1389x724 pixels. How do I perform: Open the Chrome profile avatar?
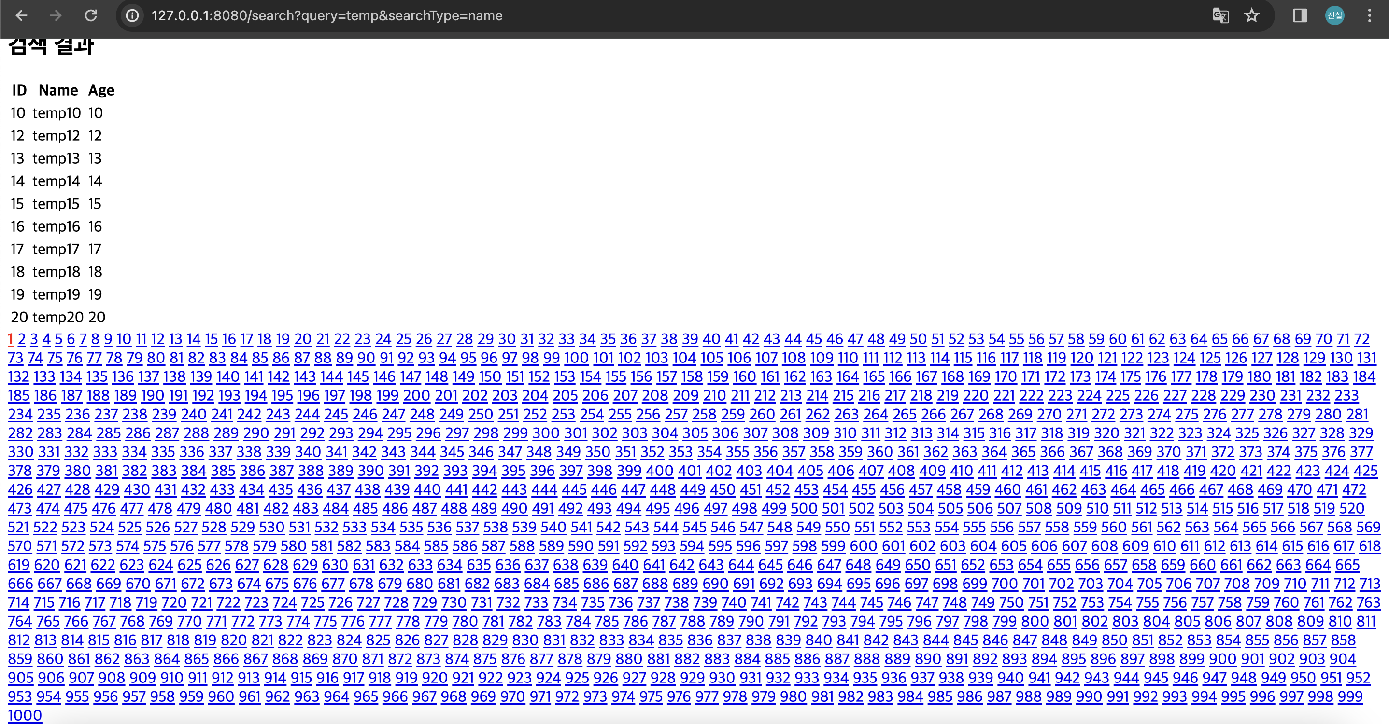click(1334, 15)
